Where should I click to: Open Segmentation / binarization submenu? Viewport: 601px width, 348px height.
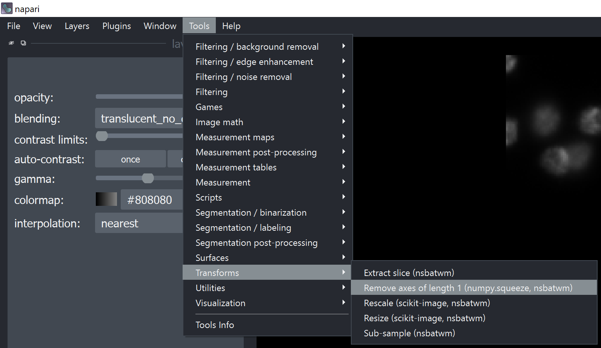click(267, 212)
